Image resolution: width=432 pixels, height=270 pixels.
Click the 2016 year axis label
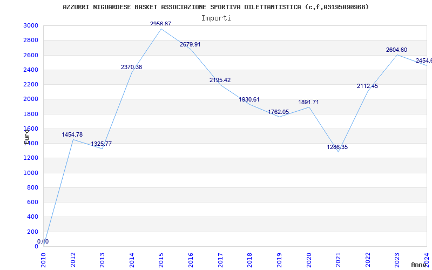(191, 260)
